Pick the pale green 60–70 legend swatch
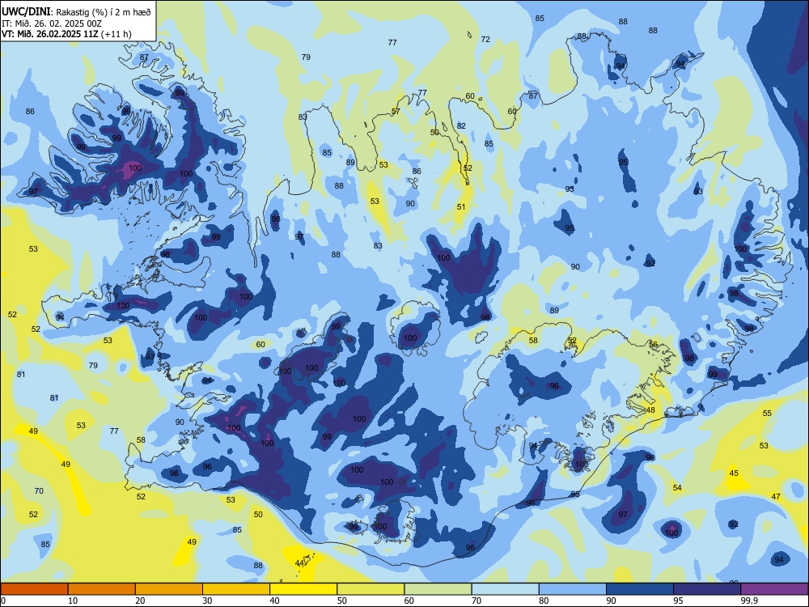 [x=438, y=589]
